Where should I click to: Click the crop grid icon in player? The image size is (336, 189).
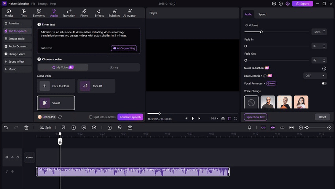(x=229, y=119)
